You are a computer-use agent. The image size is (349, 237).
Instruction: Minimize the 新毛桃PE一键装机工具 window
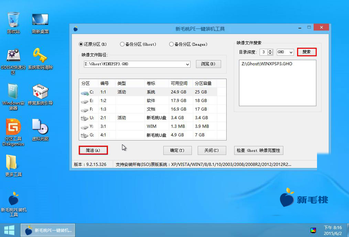(x=300, y=28)
